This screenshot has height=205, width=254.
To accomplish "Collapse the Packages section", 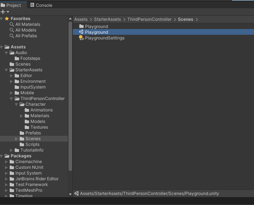I will 2,156.
